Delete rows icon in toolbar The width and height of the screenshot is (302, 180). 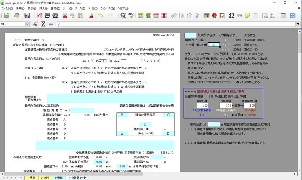click(x=156, y=15)
